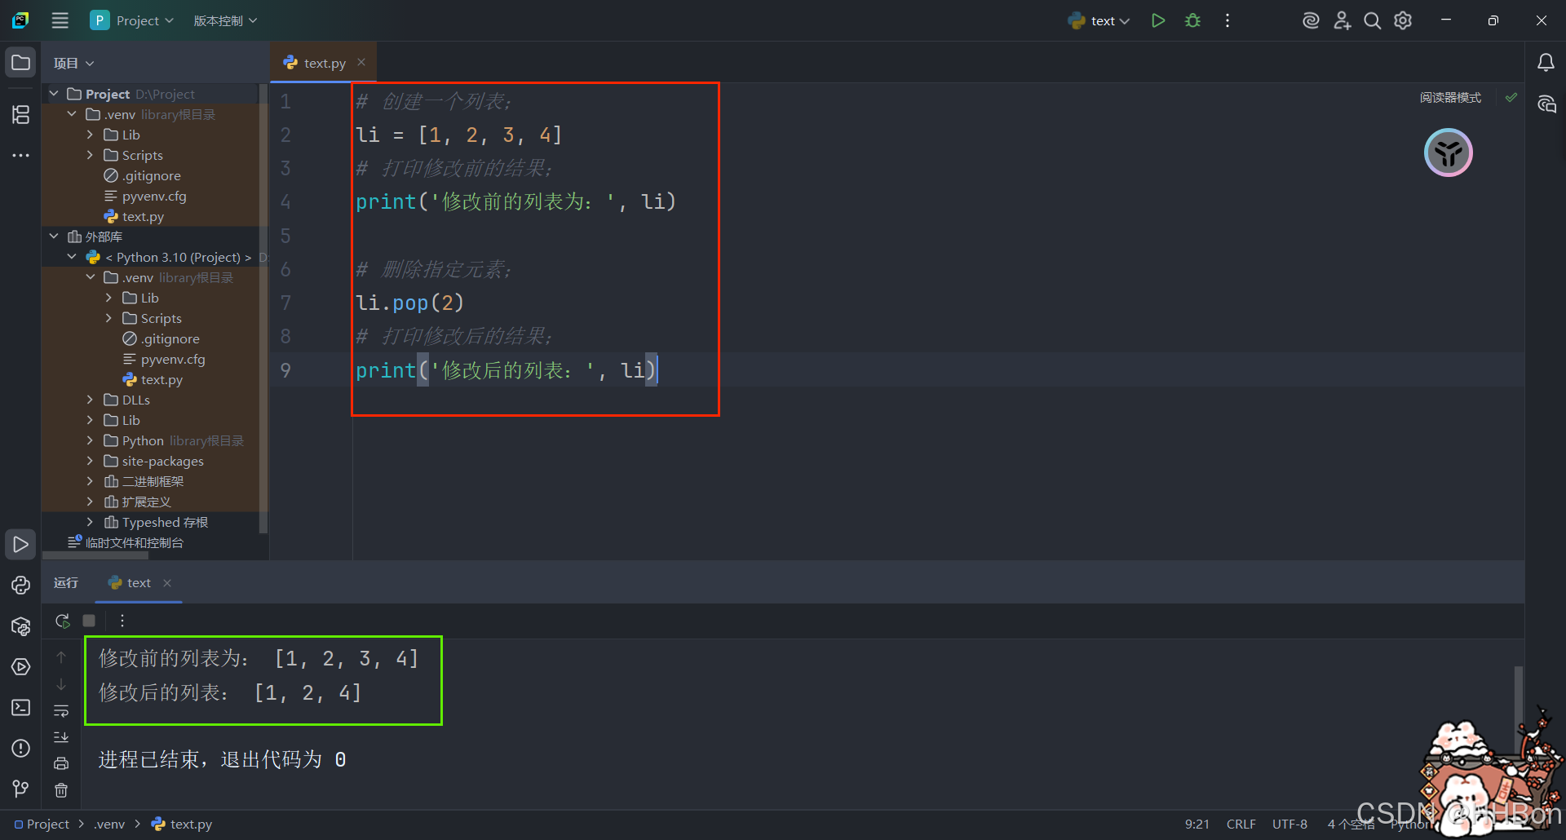This screenshot has height=840, width=1566.
Task: Open Python Packages tool window
Action: click(x=21, y=626)
